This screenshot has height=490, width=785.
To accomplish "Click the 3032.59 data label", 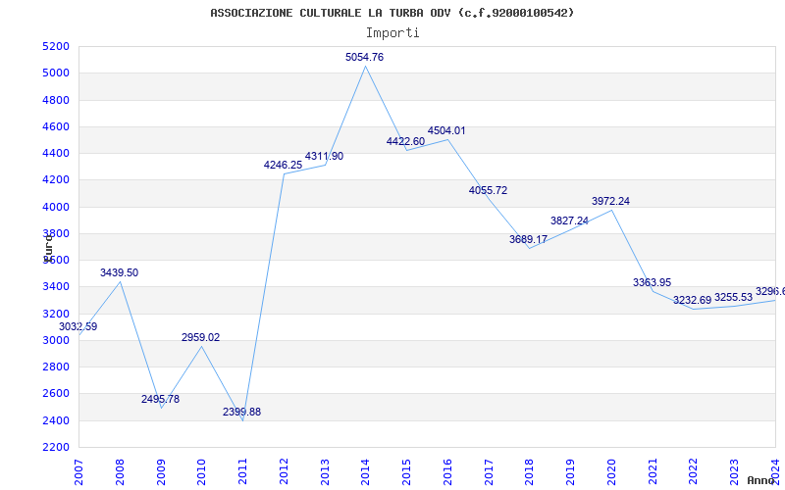I will tap(78, 326).
